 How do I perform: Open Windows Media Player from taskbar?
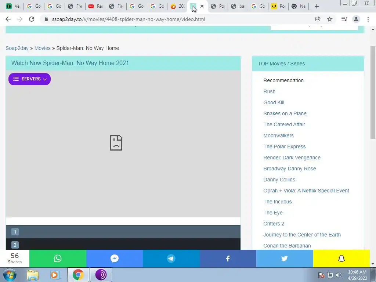(55, 275)
